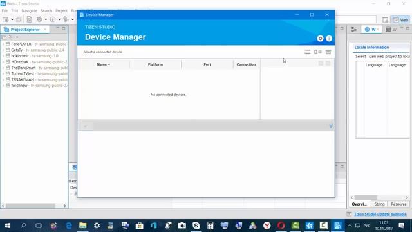
Task: Click the Outline view icon in right panel
Action: click(354, 30)
